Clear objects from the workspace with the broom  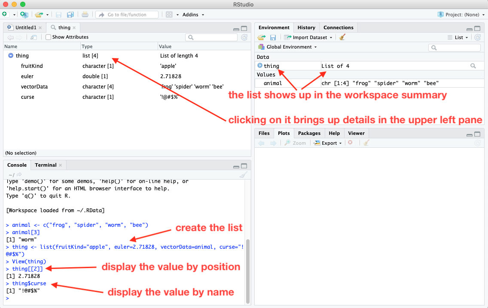coord(342,37)
